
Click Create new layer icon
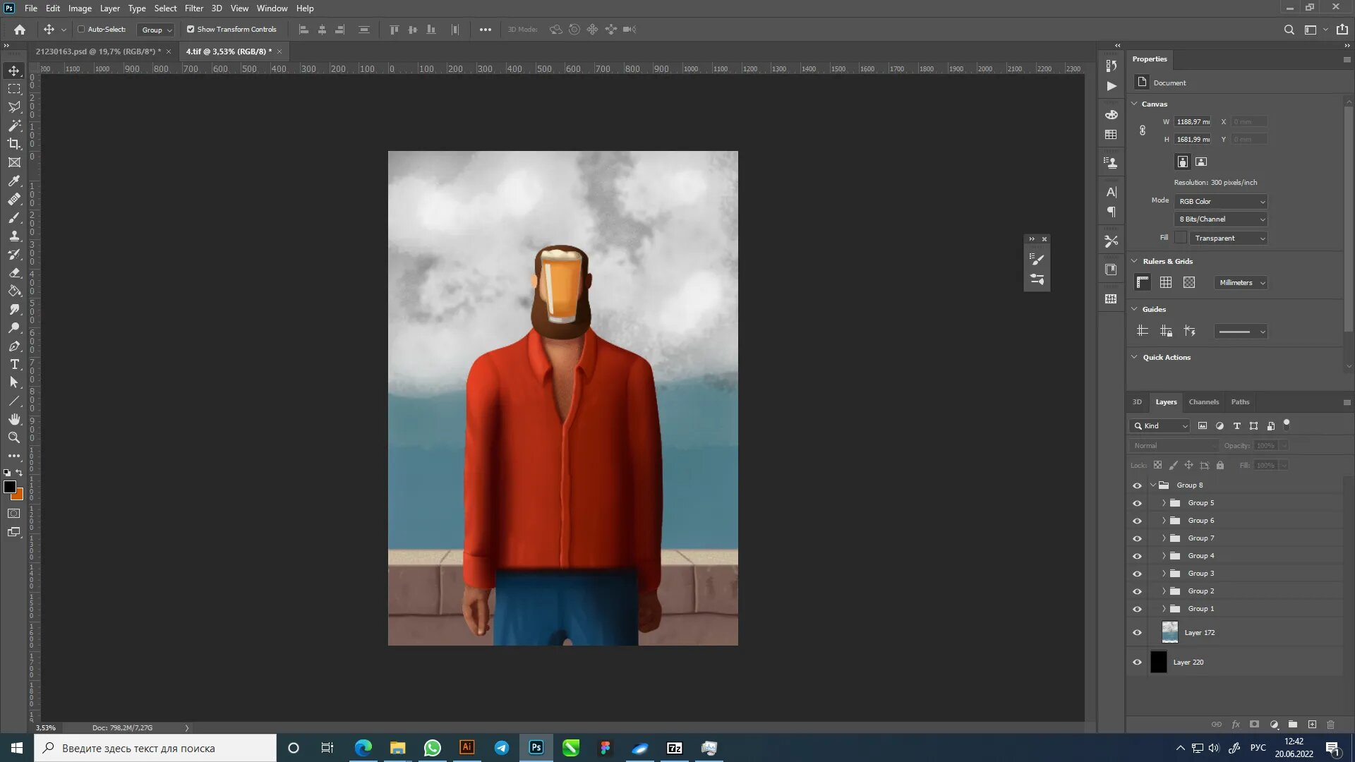1312,725
